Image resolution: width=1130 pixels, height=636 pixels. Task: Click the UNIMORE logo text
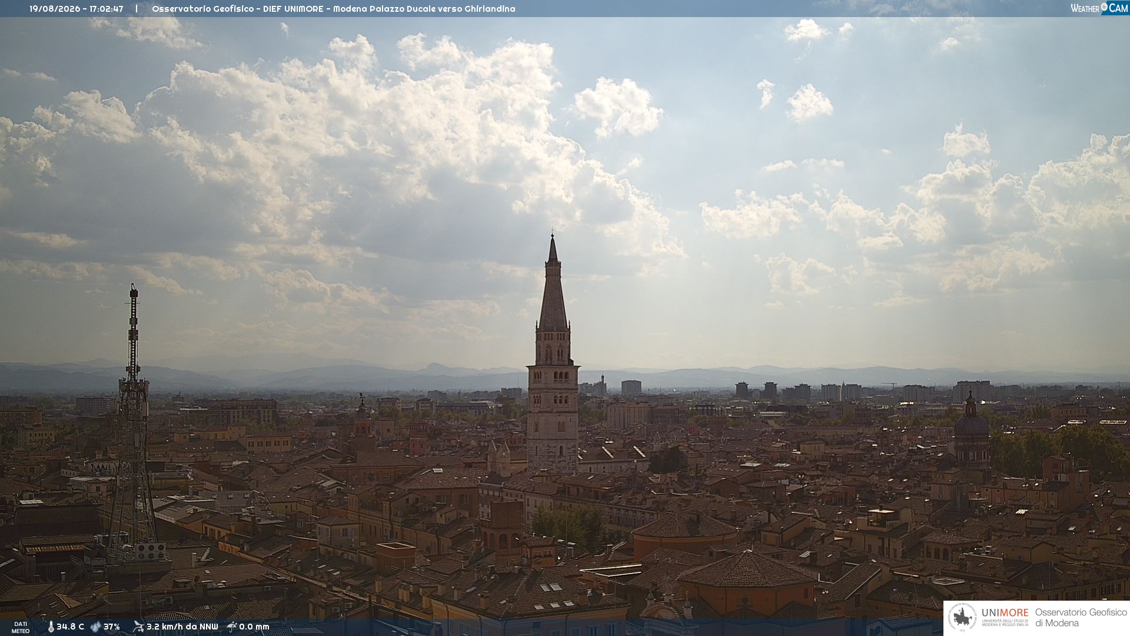(x=1005, y=613)
